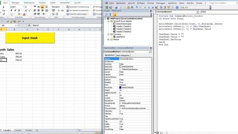
Task: Click Toggle Folders icon in Project pane
Action: pos(114,15)
